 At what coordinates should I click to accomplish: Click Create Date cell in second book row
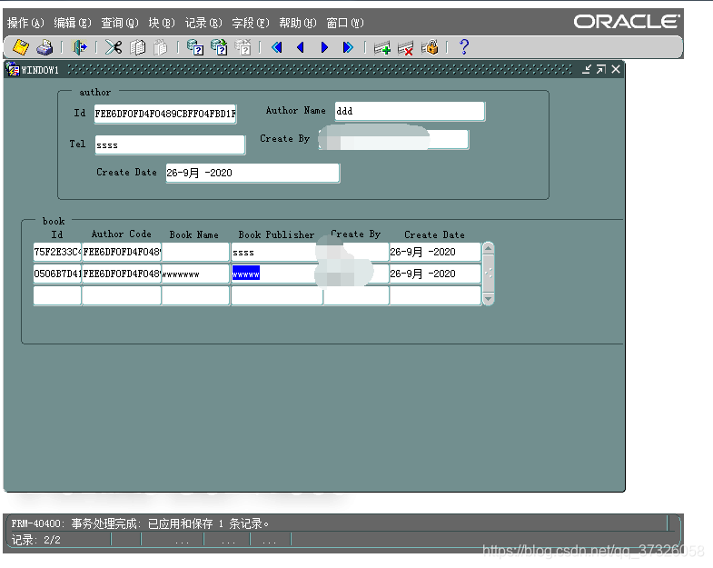pyautogui.click(x=435, y=274)
